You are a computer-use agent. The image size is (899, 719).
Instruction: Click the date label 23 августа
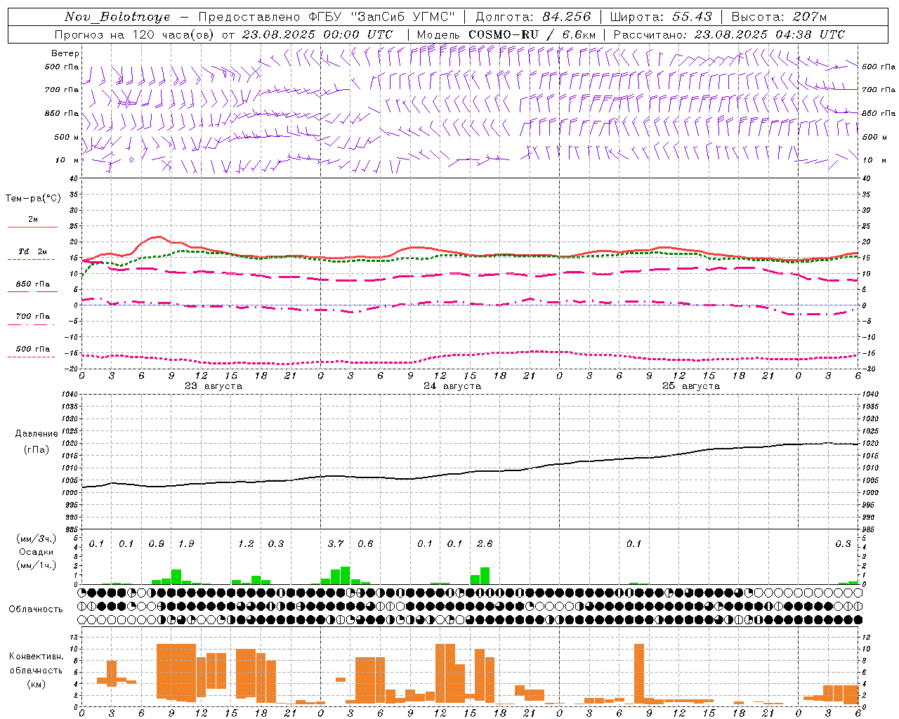(x=214, y=386)
